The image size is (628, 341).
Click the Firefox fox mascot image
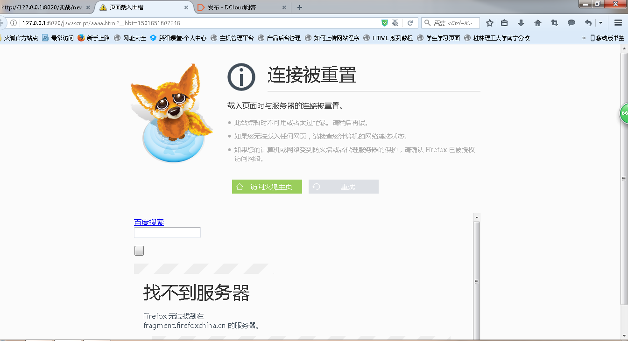tap(172, 113)
